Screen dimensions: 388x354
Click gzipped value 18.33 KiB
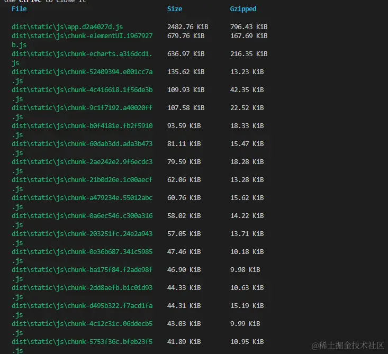click(x=247, y=126)
